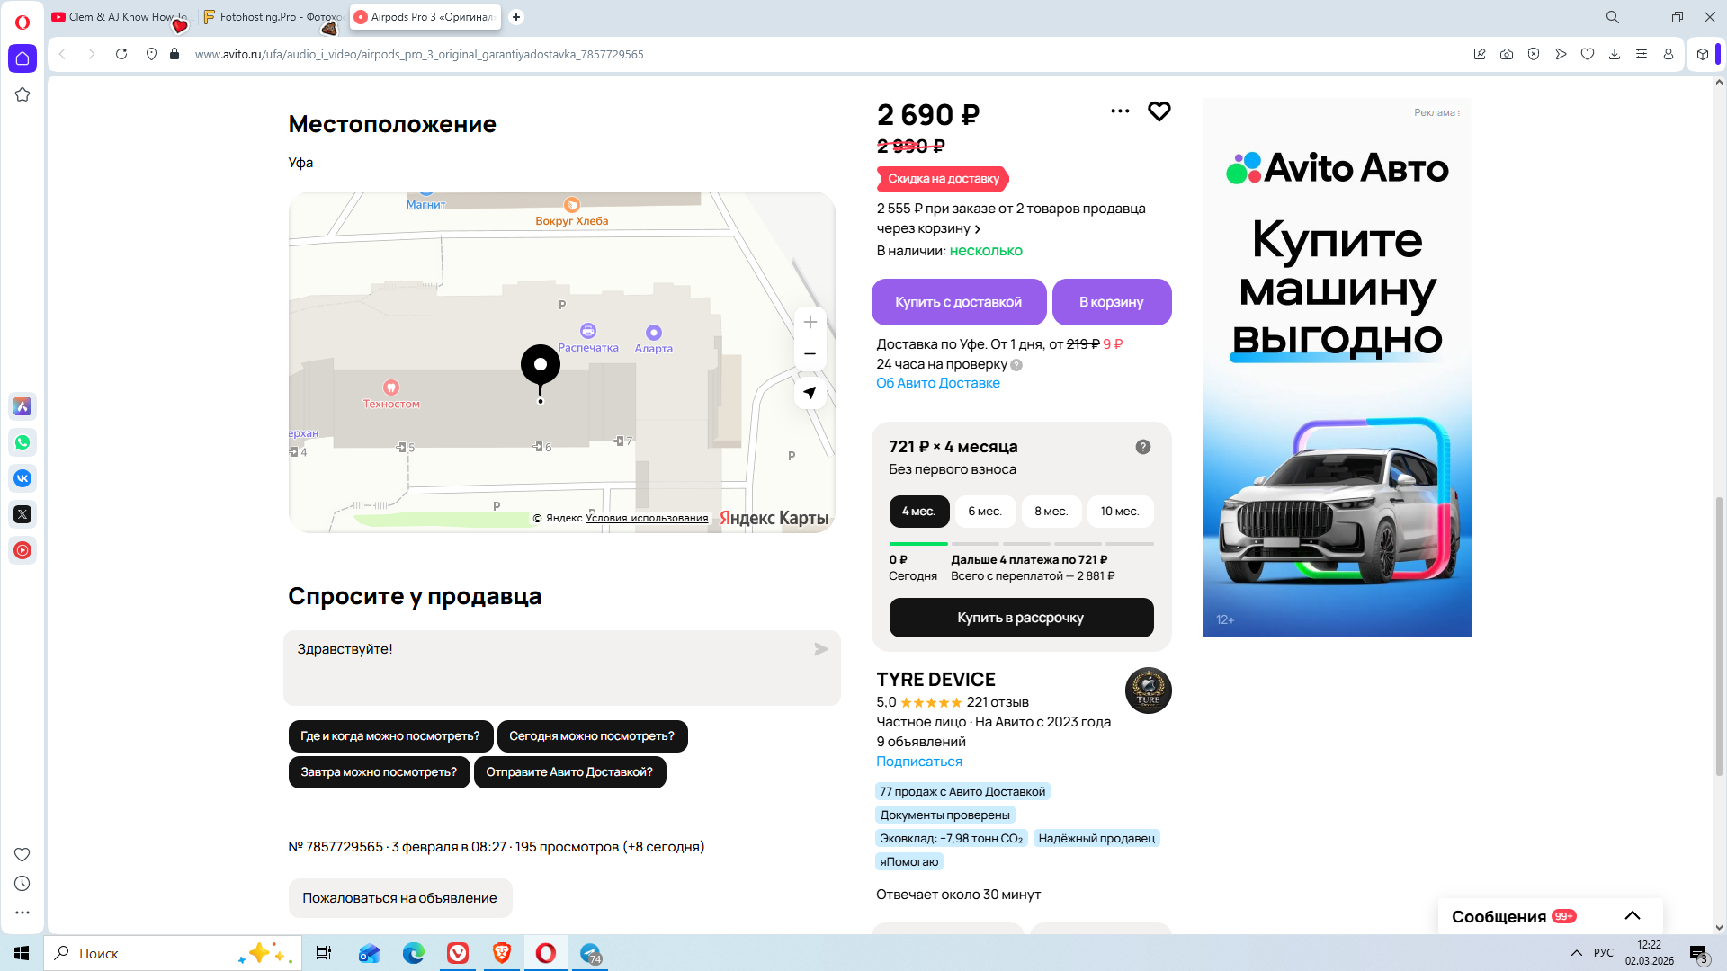Zoom in on the Yandex map

pyautogui.click(x=810, y=323)
